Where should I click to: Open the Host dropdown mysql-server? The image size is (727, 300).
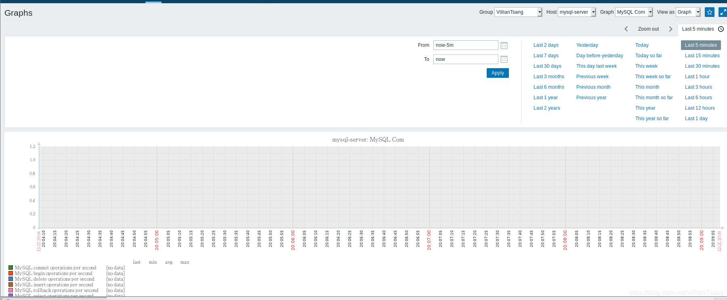(x=577, y=12)
